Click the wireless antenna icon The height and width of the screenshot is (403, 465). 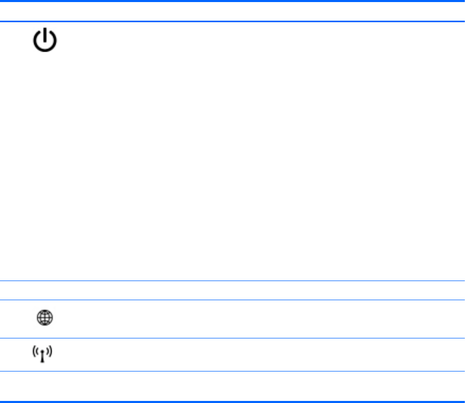coord(45,354)
